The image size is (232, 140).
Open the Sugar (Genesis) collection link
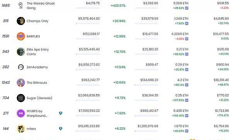(39, 98)
